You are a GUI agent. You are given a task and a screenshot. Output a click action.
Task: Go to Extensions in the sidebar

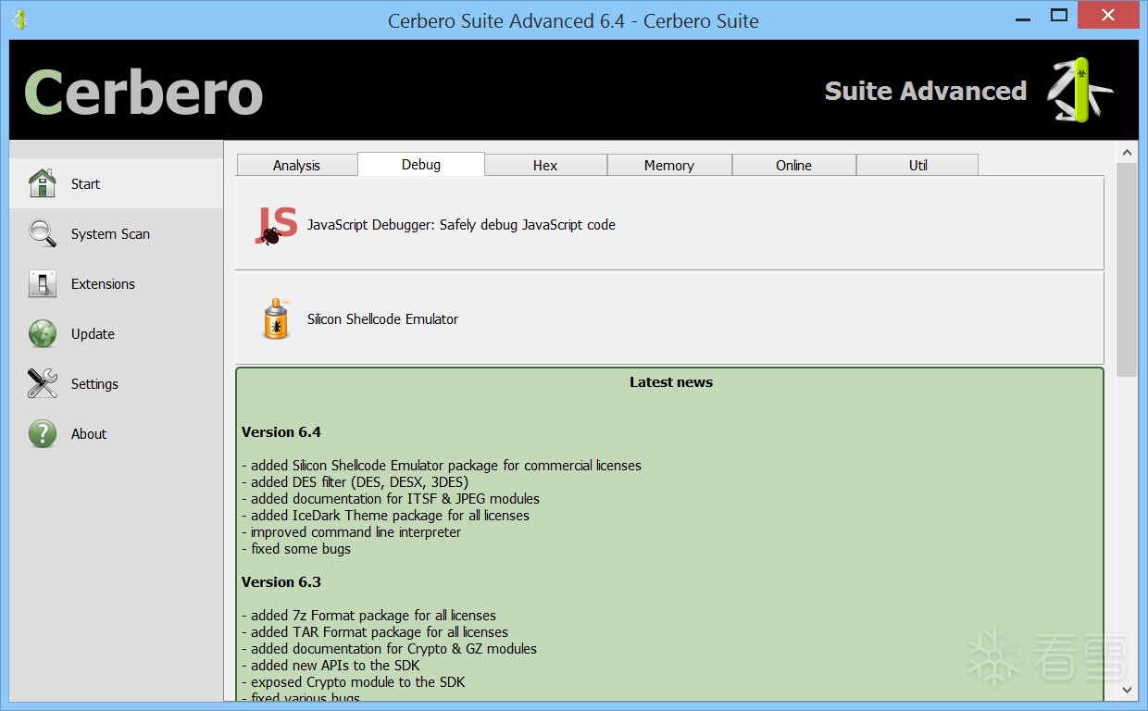pos(103,284)
